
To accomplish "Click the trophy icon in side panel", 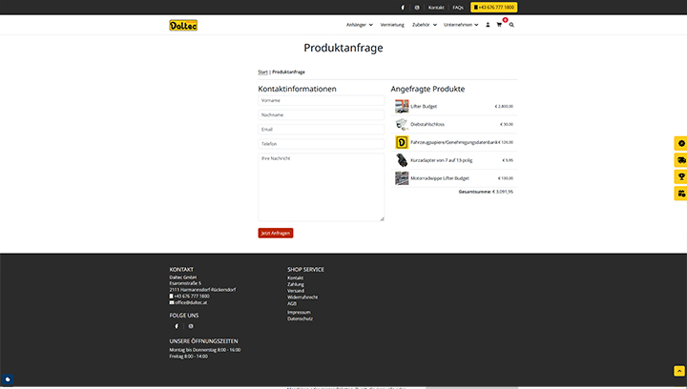I will [x=680, y=176].
